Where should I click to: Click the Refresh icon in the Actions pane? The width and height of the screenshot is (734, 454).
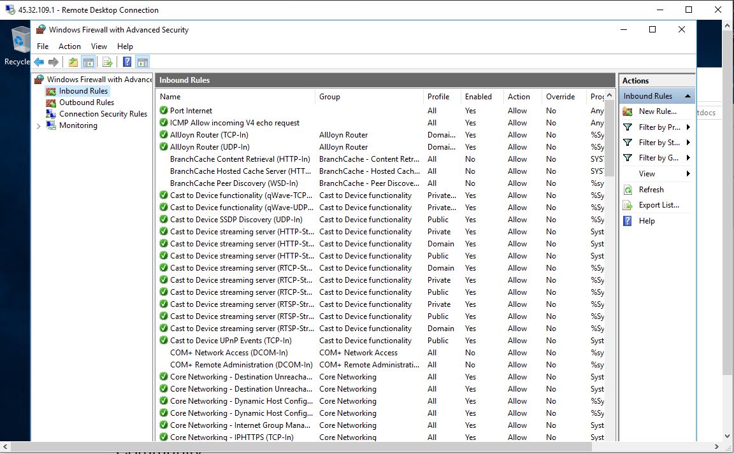[x=628, y=190]
